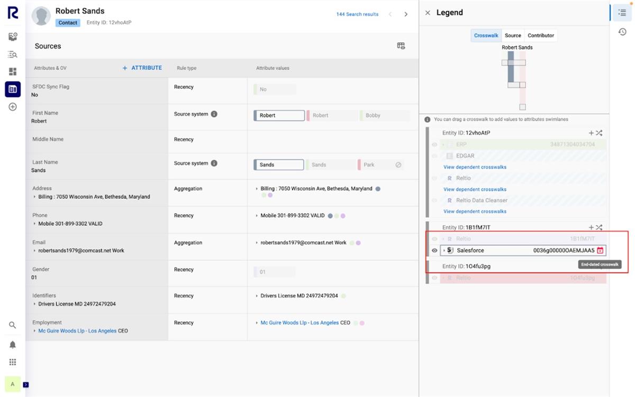Toggle the eye icon on Reltio Data Cleanser row
The width and height of the screenshot is (635, 397).
pyautogui.click(x=434, y=200)
